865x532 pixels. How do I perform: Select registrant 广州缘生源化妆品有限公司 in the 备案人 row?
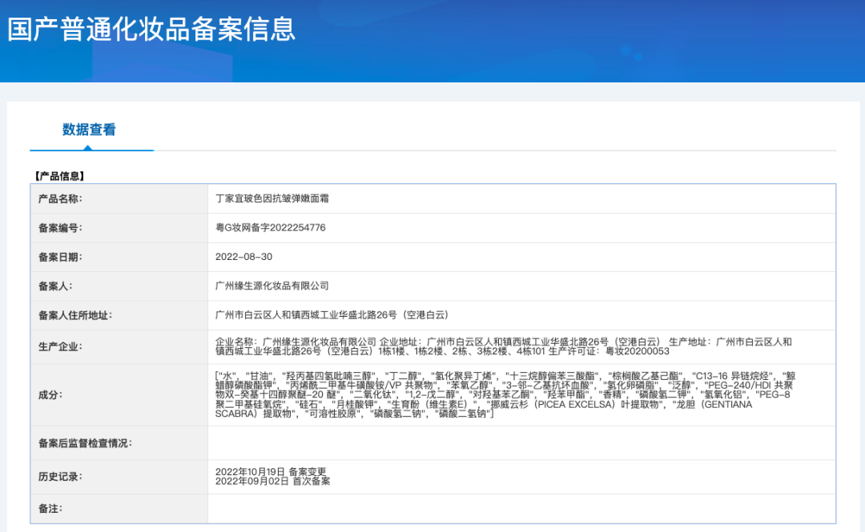pyautogui.click(x=272, y=286)
